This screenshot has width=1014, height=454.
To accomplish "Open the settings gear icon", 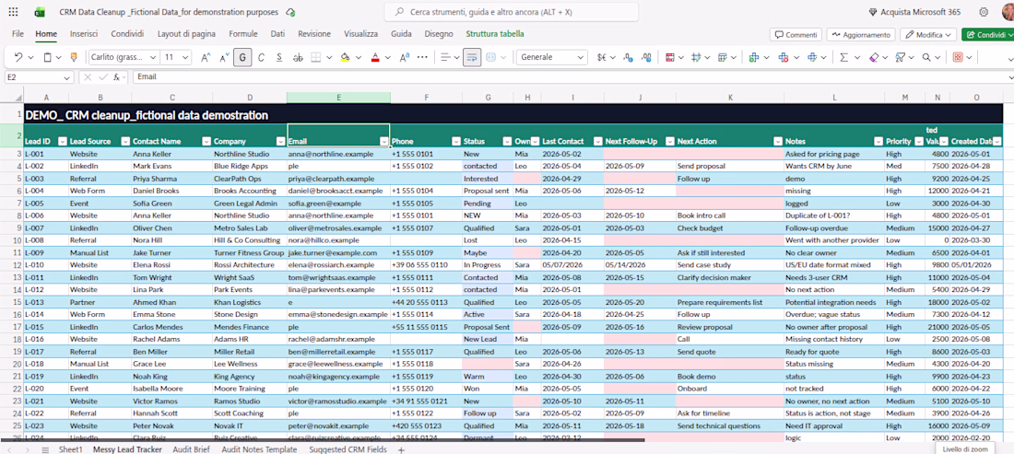I will tap(984, 12).
